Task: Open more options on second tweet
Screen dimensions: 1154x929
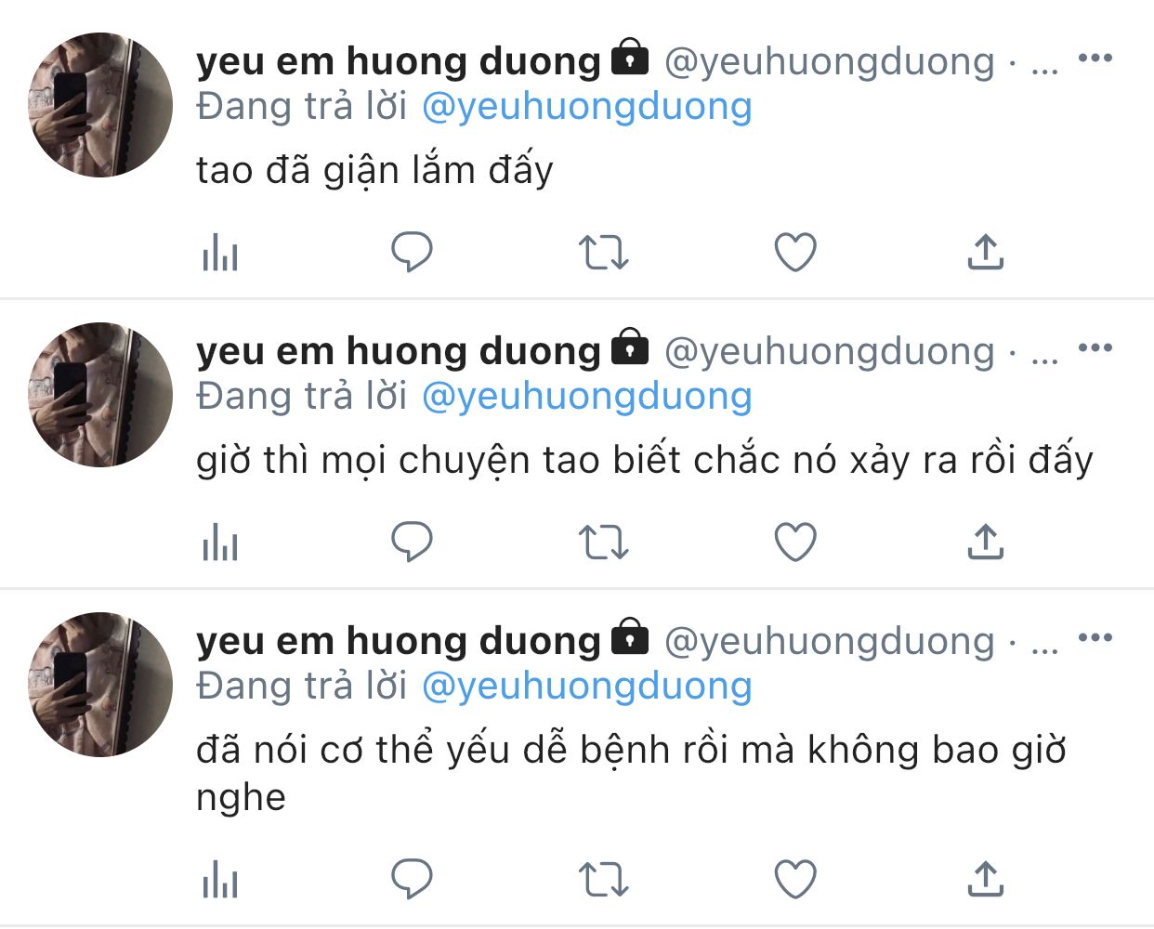Action: pyautogui.click(x=1095, y=348)
